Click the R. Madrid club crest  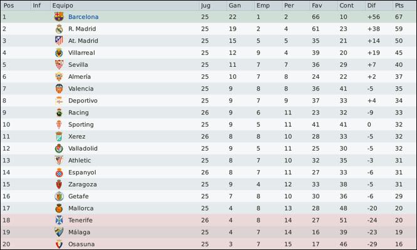point(59,29)
